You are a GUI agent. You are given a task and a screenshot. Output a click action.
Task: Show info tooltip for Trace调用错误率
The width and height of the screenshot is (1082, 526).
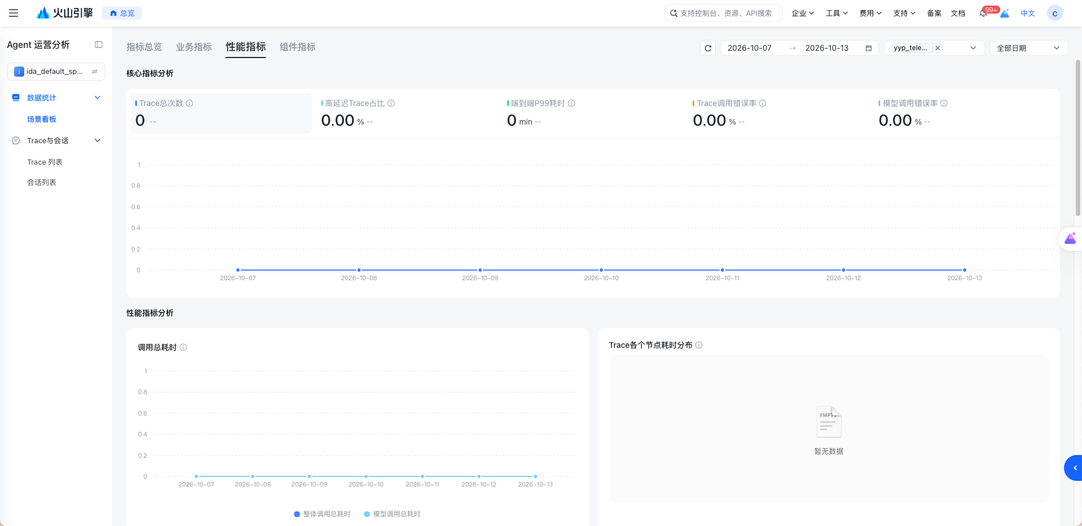tap(762, 103)
